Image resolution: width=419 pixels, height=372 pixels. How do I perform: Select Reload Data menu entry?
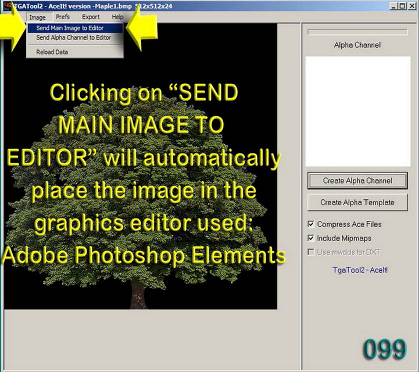[x=75, y=52]
